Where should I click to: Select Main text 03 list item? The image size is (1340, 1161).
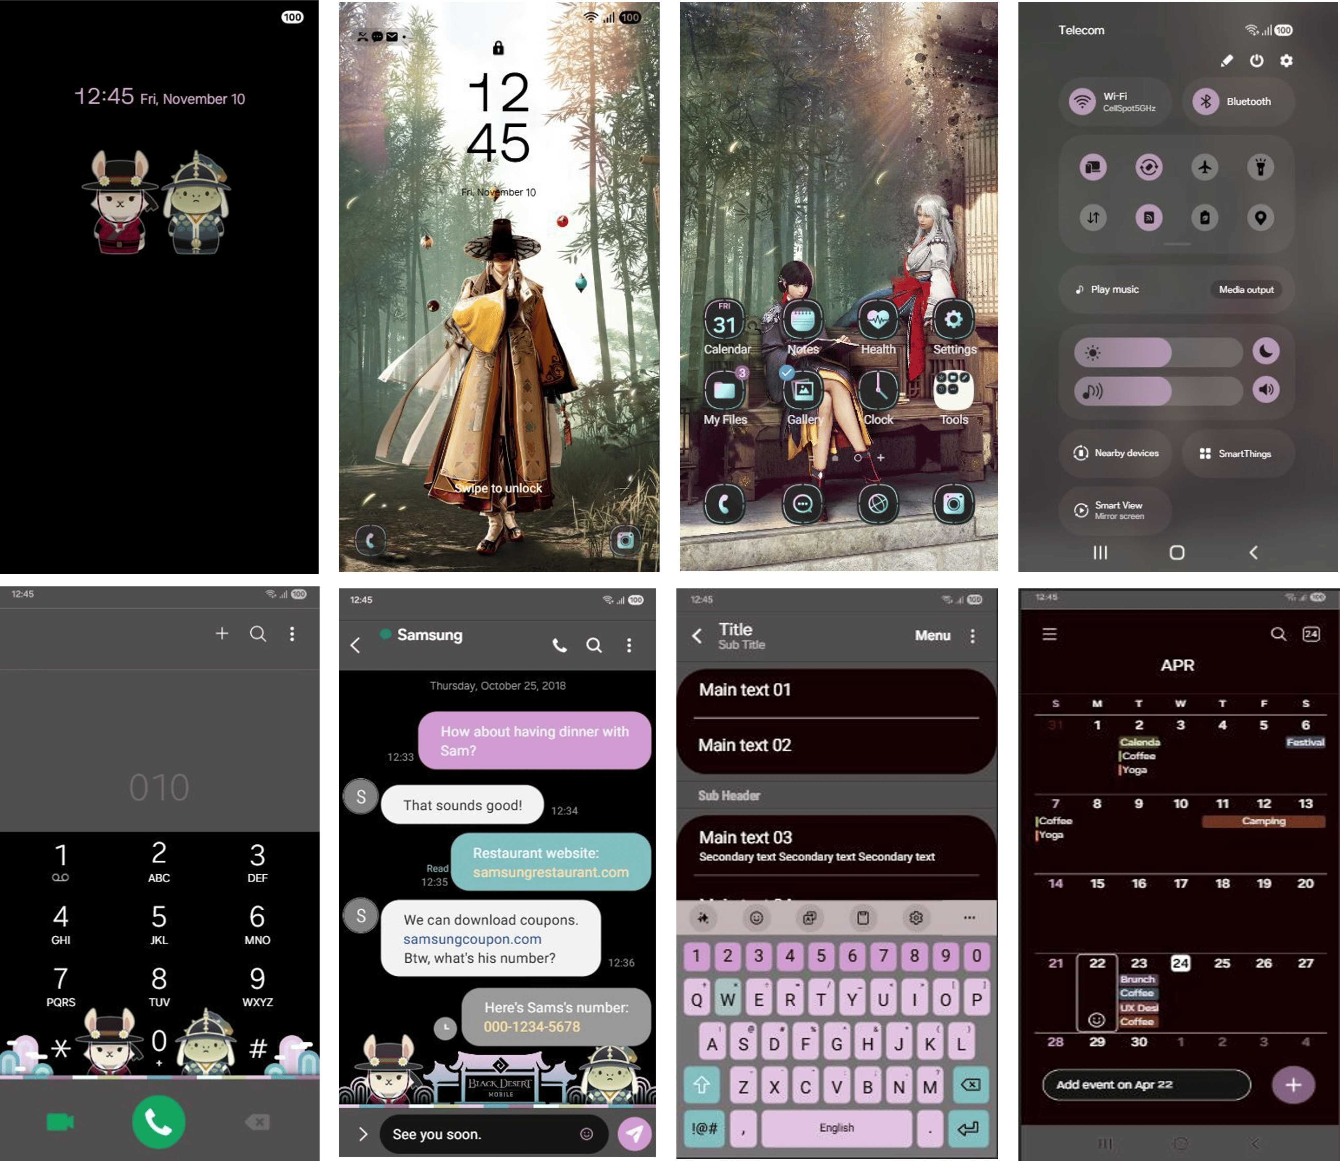(x=836, y=845)
